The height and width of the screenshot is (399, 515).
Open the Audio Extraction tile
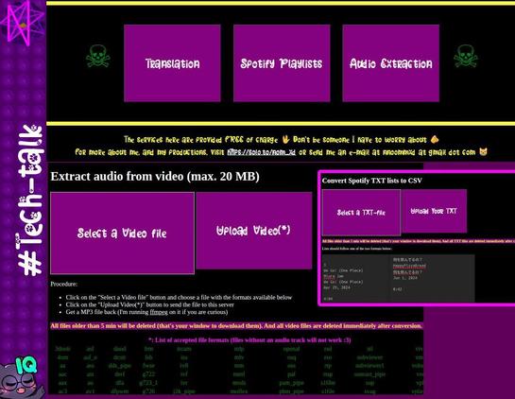(x=391, y=63)
